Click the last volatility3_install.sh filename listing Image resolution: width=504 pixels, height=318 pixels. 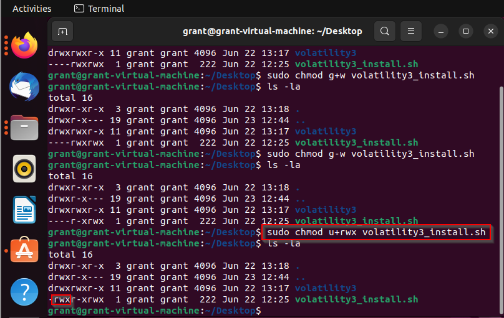[x=356, y=299]
